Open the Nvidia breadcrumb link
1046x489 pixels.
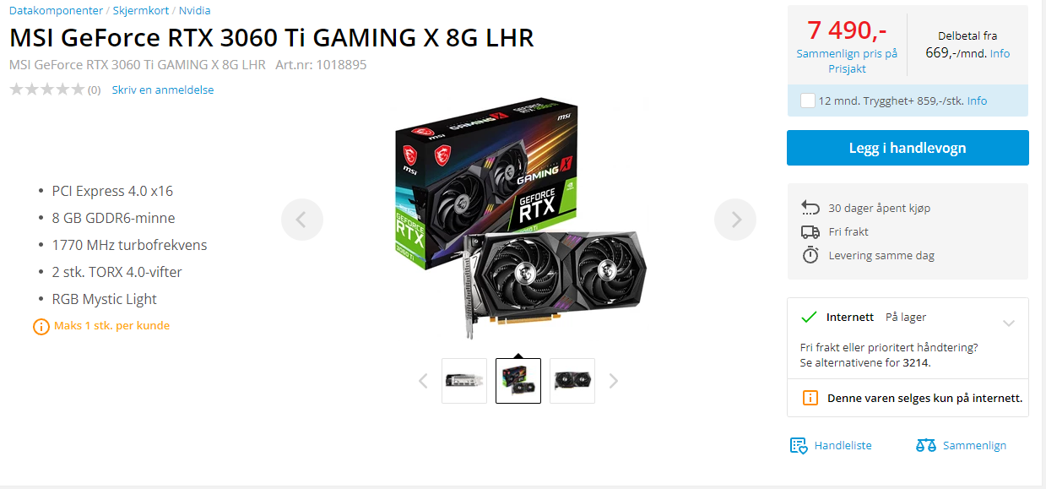pyautogui.click(x=195, y=11)
